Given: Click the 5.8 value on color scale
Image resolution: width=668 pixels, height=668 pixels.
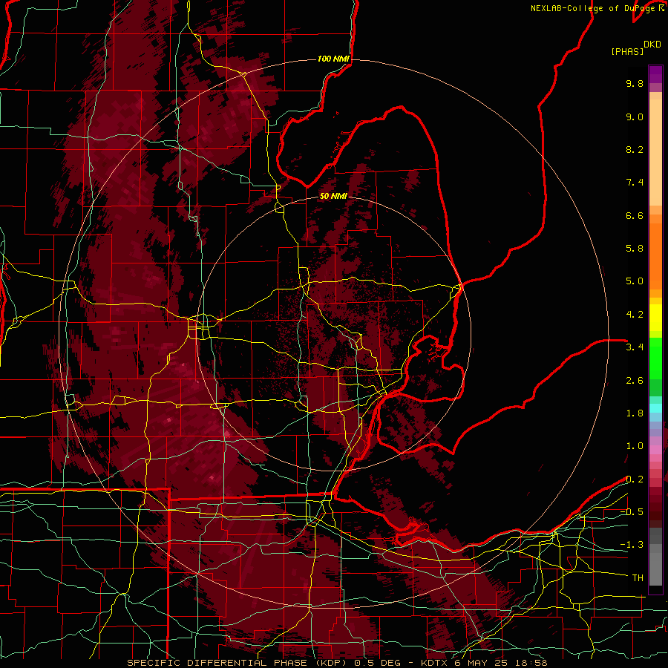Looking at the screenshot, I should 635,249.
